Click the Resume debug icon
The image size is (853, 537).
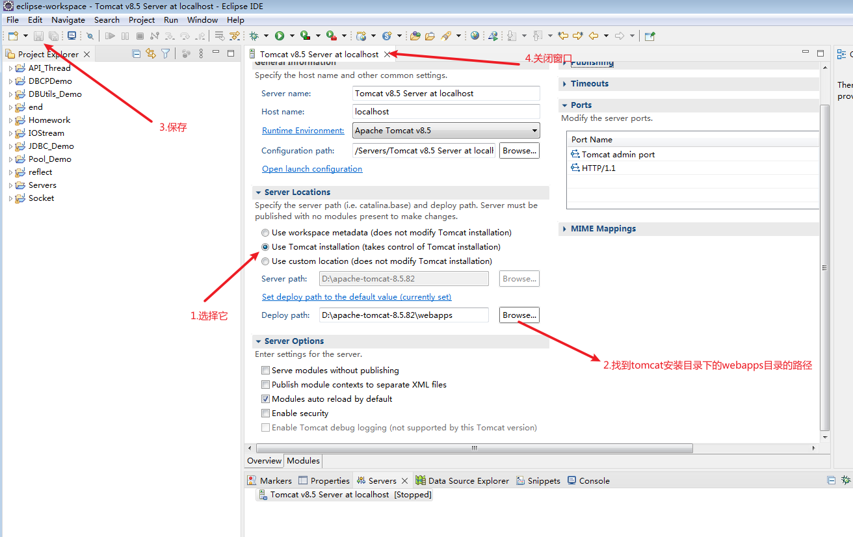tap(111, 36)
